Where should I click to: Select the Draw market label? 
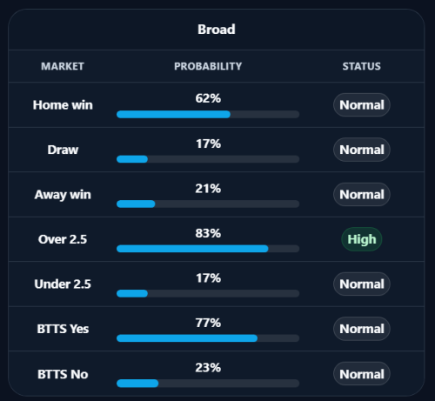click(63, 150)
